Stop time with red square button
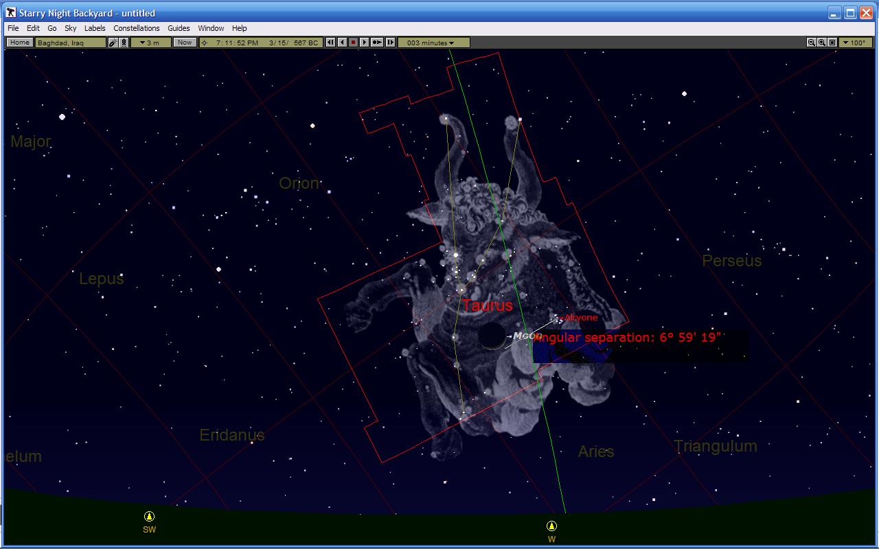The image size is (879, 549). point(353,43)
